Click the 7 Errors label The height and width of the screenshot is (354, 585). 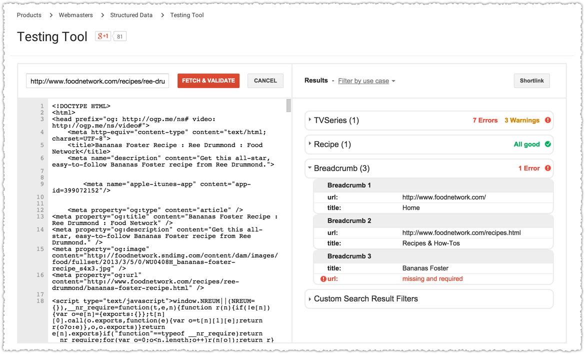pyautogui.click(x=485, y=120)
